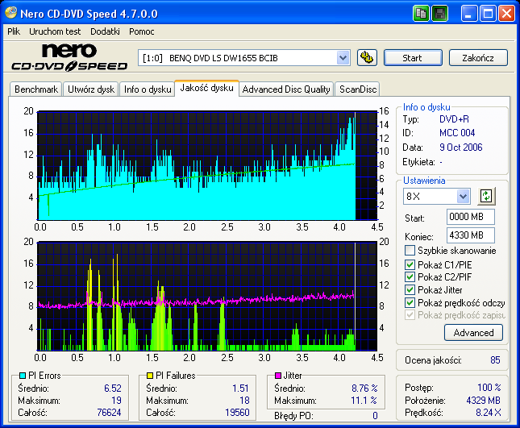Enable Szybkie skanowanie checkbox

click(x=410, y=251)
